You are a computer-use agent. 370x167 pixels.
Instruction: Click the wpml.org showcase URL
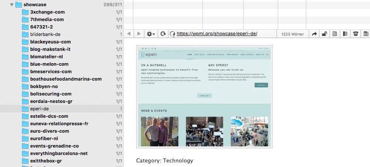[x=217, y=34]
